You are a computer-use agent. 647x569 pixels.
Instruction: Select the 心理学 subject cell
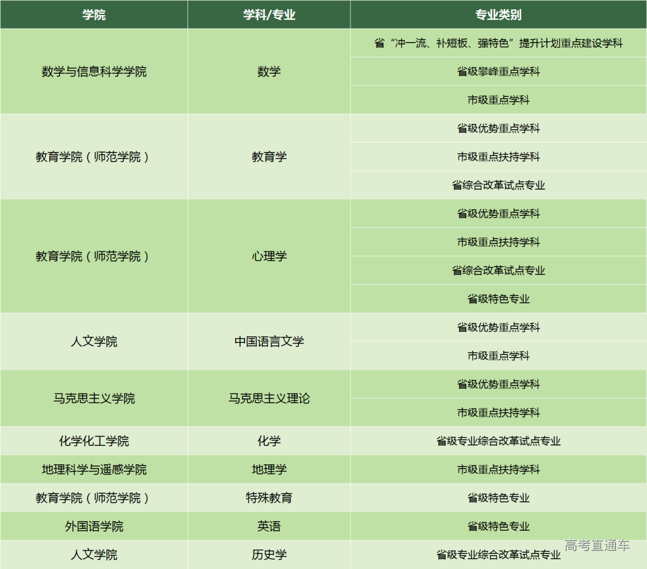tap(269, 256)
